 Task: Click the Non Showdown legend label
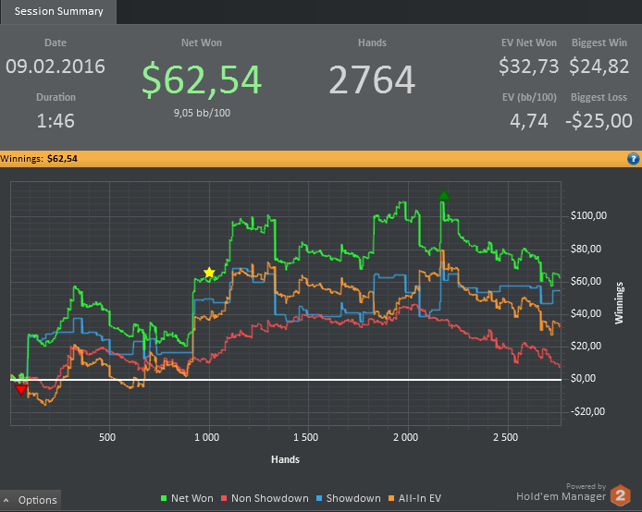point(270,498)
